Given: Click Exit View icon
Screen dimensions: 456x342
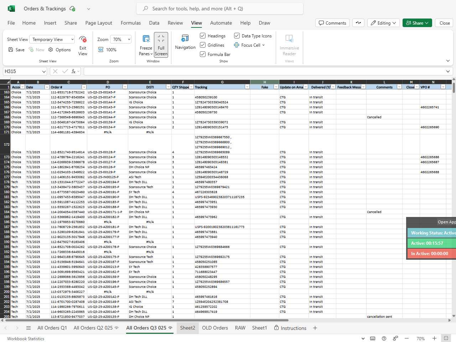Looking at the screenshot, I should click(x=83, y=39).
